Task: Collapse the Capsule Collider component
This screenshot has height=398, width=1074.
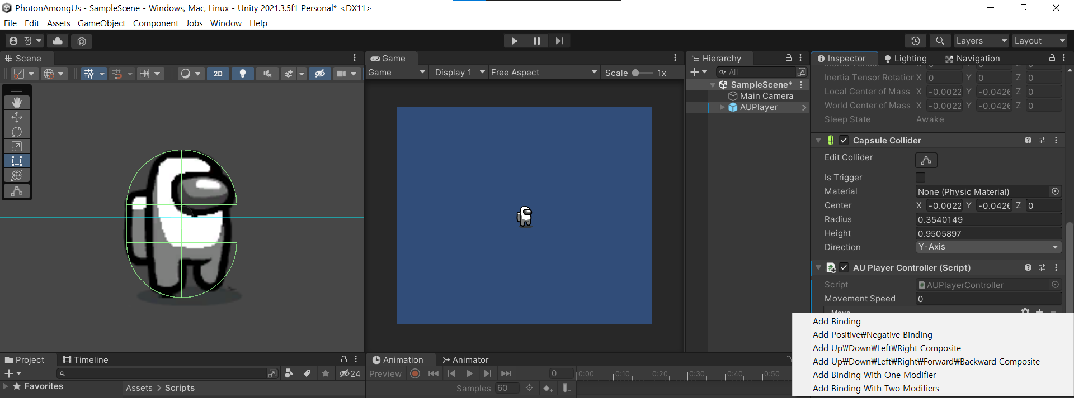Action: pyautogui.click(x=818, y=141)
